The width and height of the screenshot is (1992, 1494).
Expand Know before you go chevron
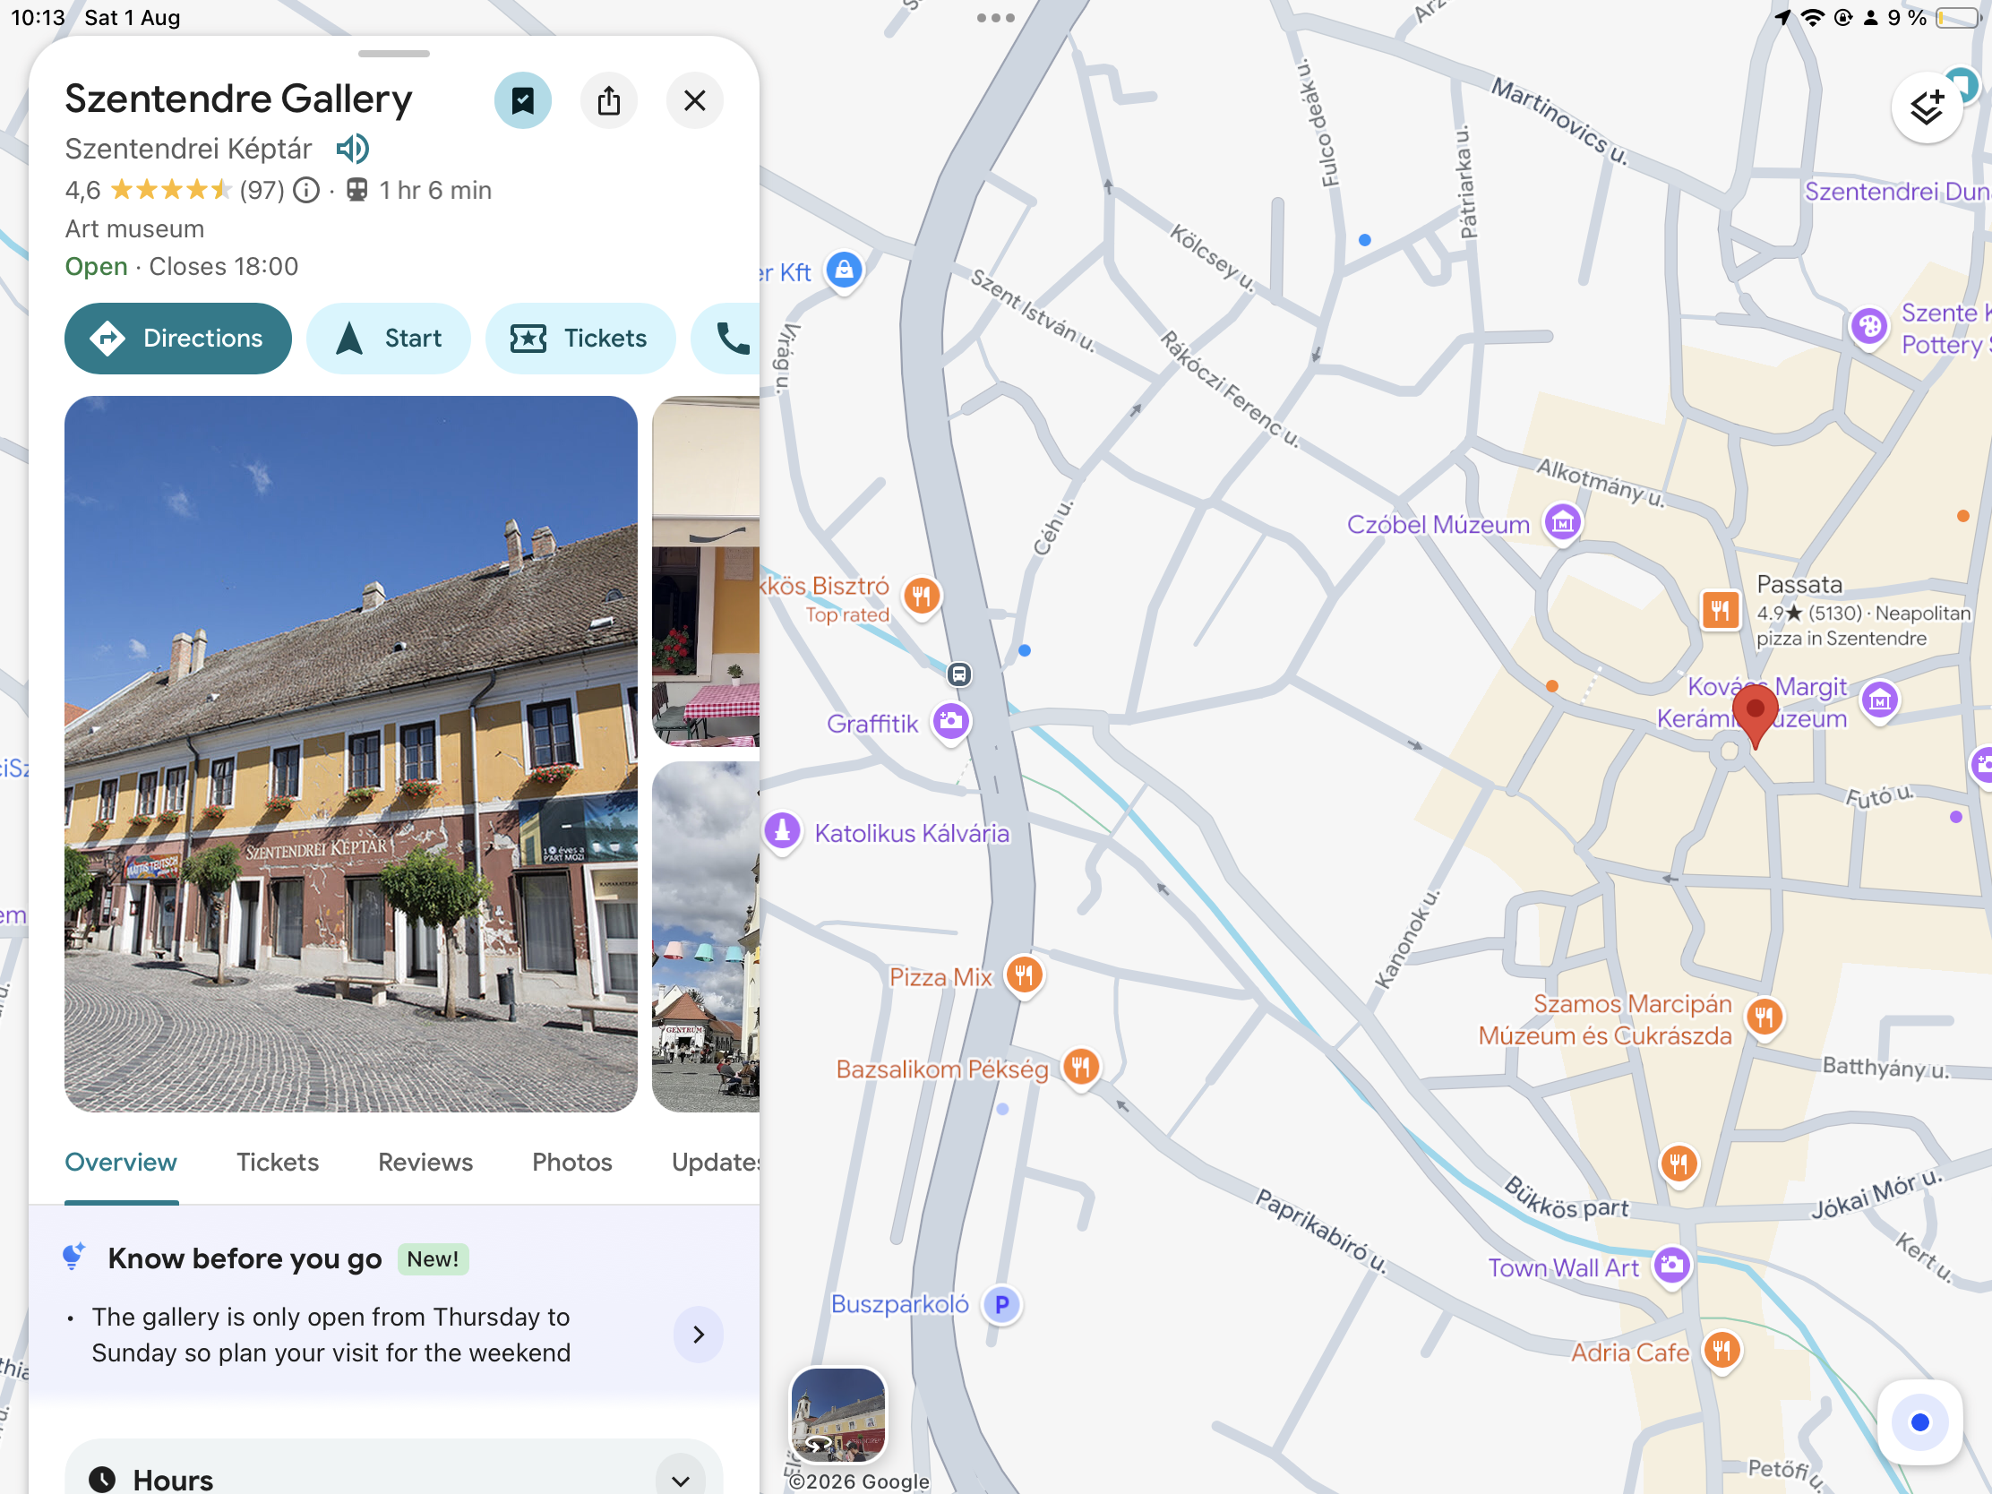click(x=698, y=1334)
